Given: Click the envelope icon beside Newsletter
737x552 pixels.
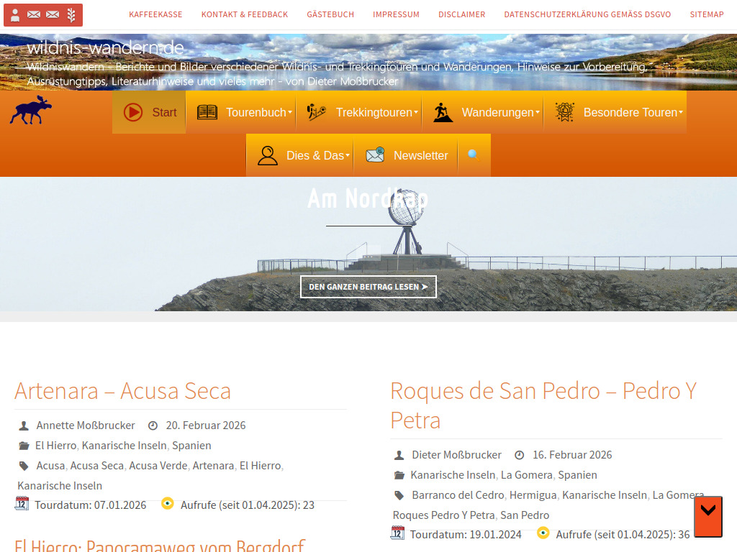Looking at the screenshot, I should (x=375, y=155).
